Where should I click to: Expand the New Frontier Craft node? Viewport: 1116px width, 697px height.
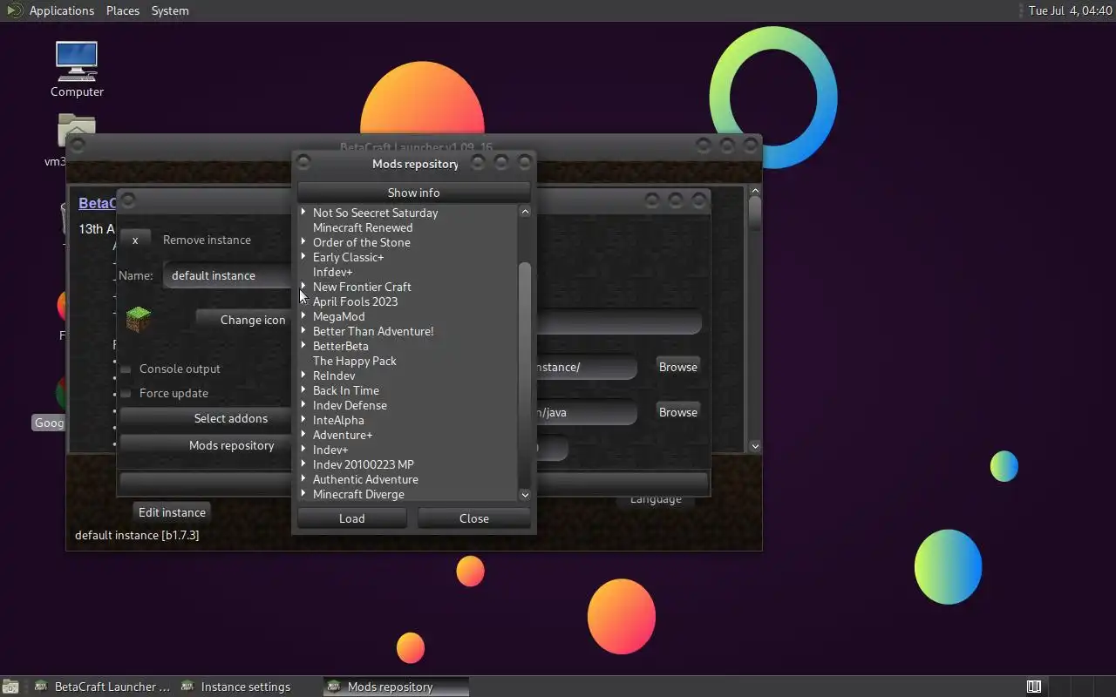303,287
